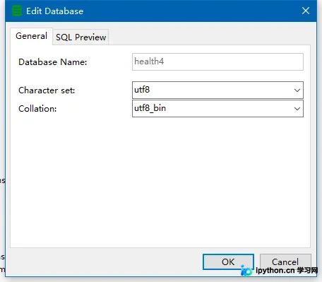The image size is (322, 282).
Task: Open the Collation dropdown showing utf8_bin
Action: tap(217, 109)
